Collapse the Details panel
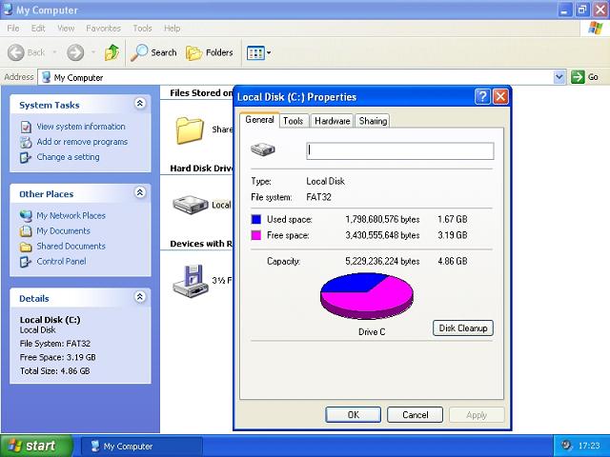Viewport: 610px width, 457px height. click(140, 297)
